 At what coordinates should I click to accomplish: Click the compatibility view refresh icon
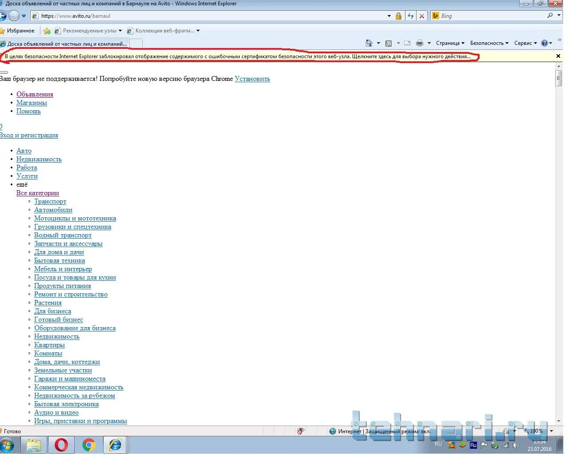click(x=410, y=16)
